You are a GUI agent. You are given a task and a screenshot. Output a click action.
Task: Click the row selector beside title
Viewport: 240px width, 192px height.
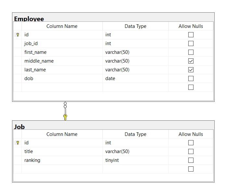point(18,151)
